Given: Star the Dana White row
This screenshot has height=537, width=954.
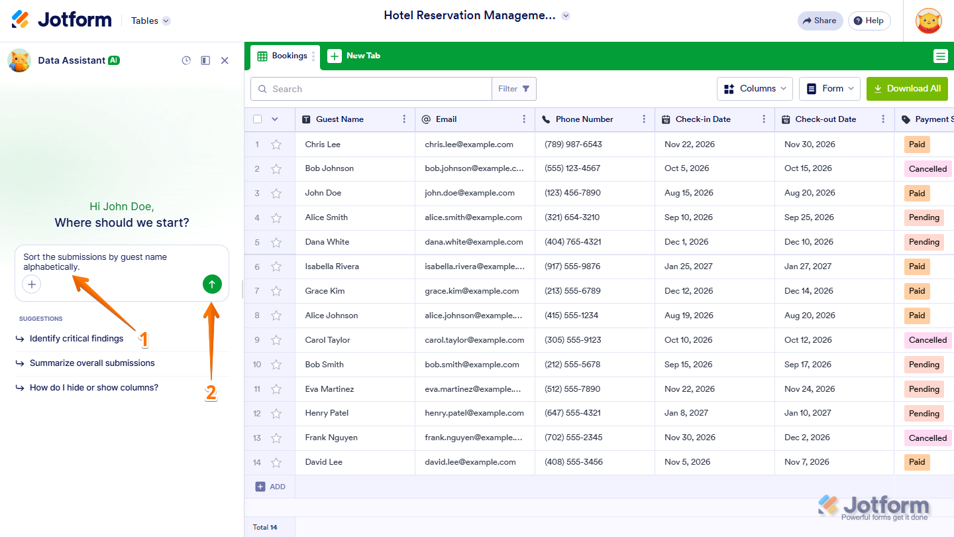Looking at the screenshot, I should pyautogui.click(x=276, y=243).
